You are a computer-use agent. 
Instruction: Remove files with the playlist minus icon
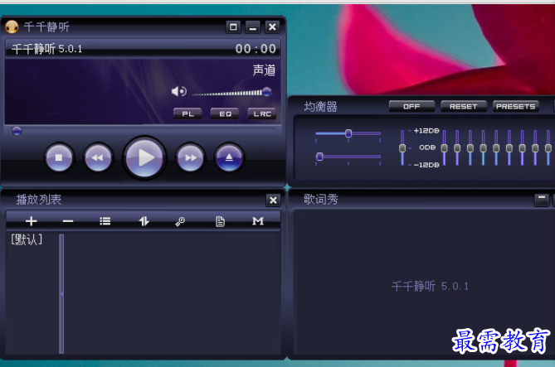(x=67, y=221)
